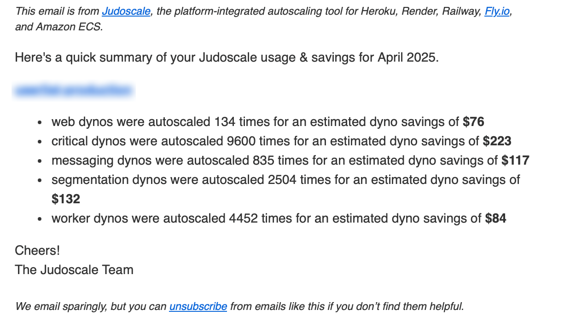Click the bold $117 savings amount
Screen dimensions: 570x321
[x=515, y=160]
